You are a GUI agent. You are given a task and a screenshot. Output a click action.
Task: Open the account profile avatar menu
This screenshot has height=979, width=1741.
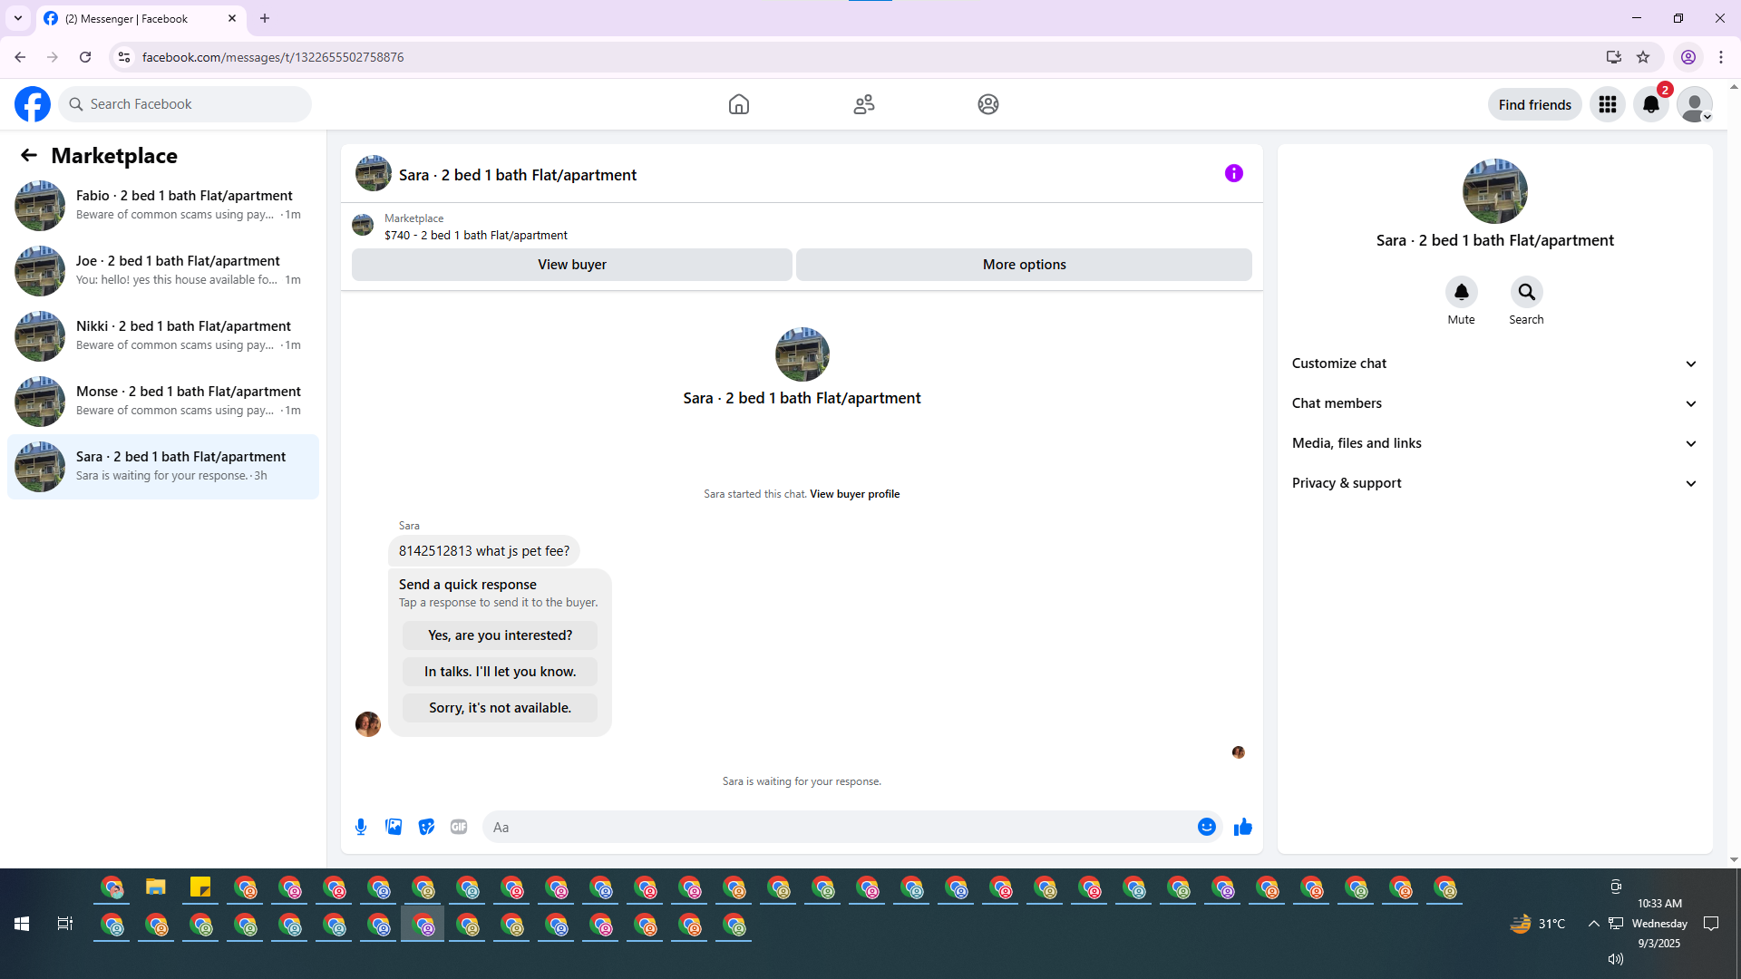(1695, 105)
